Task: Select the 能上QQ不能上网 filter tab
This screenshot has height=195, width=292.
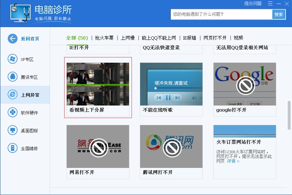Action: [x=159, y=38]
